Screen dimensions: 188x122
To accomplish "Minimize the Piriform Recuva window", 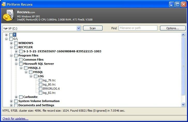I will click(x=172, y=4).
